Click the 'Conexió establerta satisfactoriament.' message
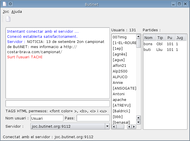The image size is (190, 141). (x=42, y=36)
